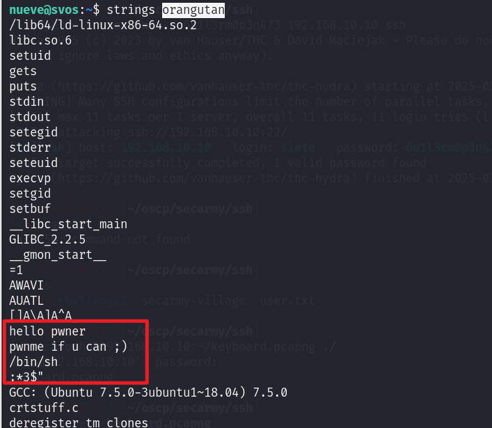Click the GLIBC_2.2.5 version string

click(x=47, y=239)
